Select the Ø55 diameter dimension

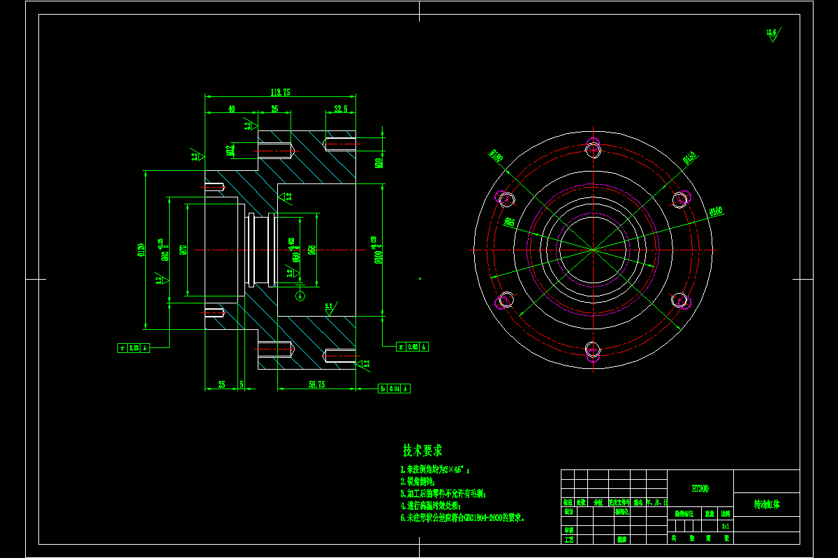pos(312,250)
